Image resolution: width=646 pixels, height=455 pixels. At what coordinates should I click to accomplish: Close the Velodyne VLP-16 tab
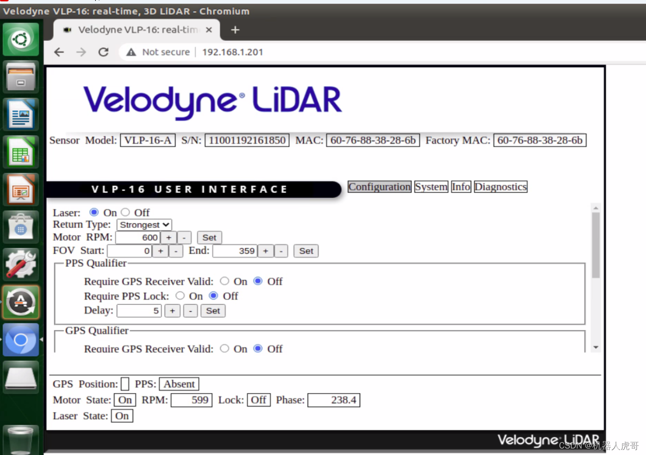209,30
